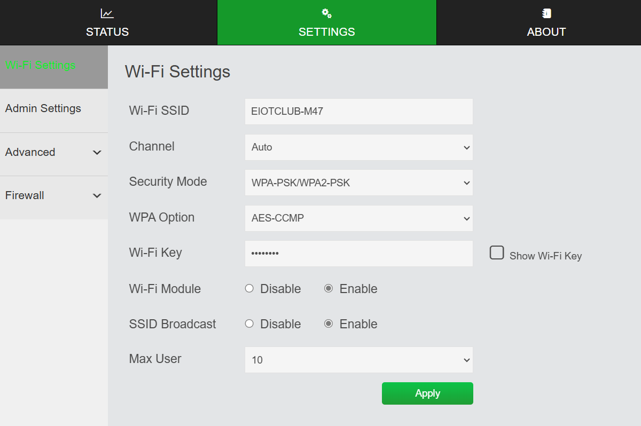The width and height of the screenshot is (641, 426).
Task: Open Admin Settings in the sidebar
Action: coord(43,109)
